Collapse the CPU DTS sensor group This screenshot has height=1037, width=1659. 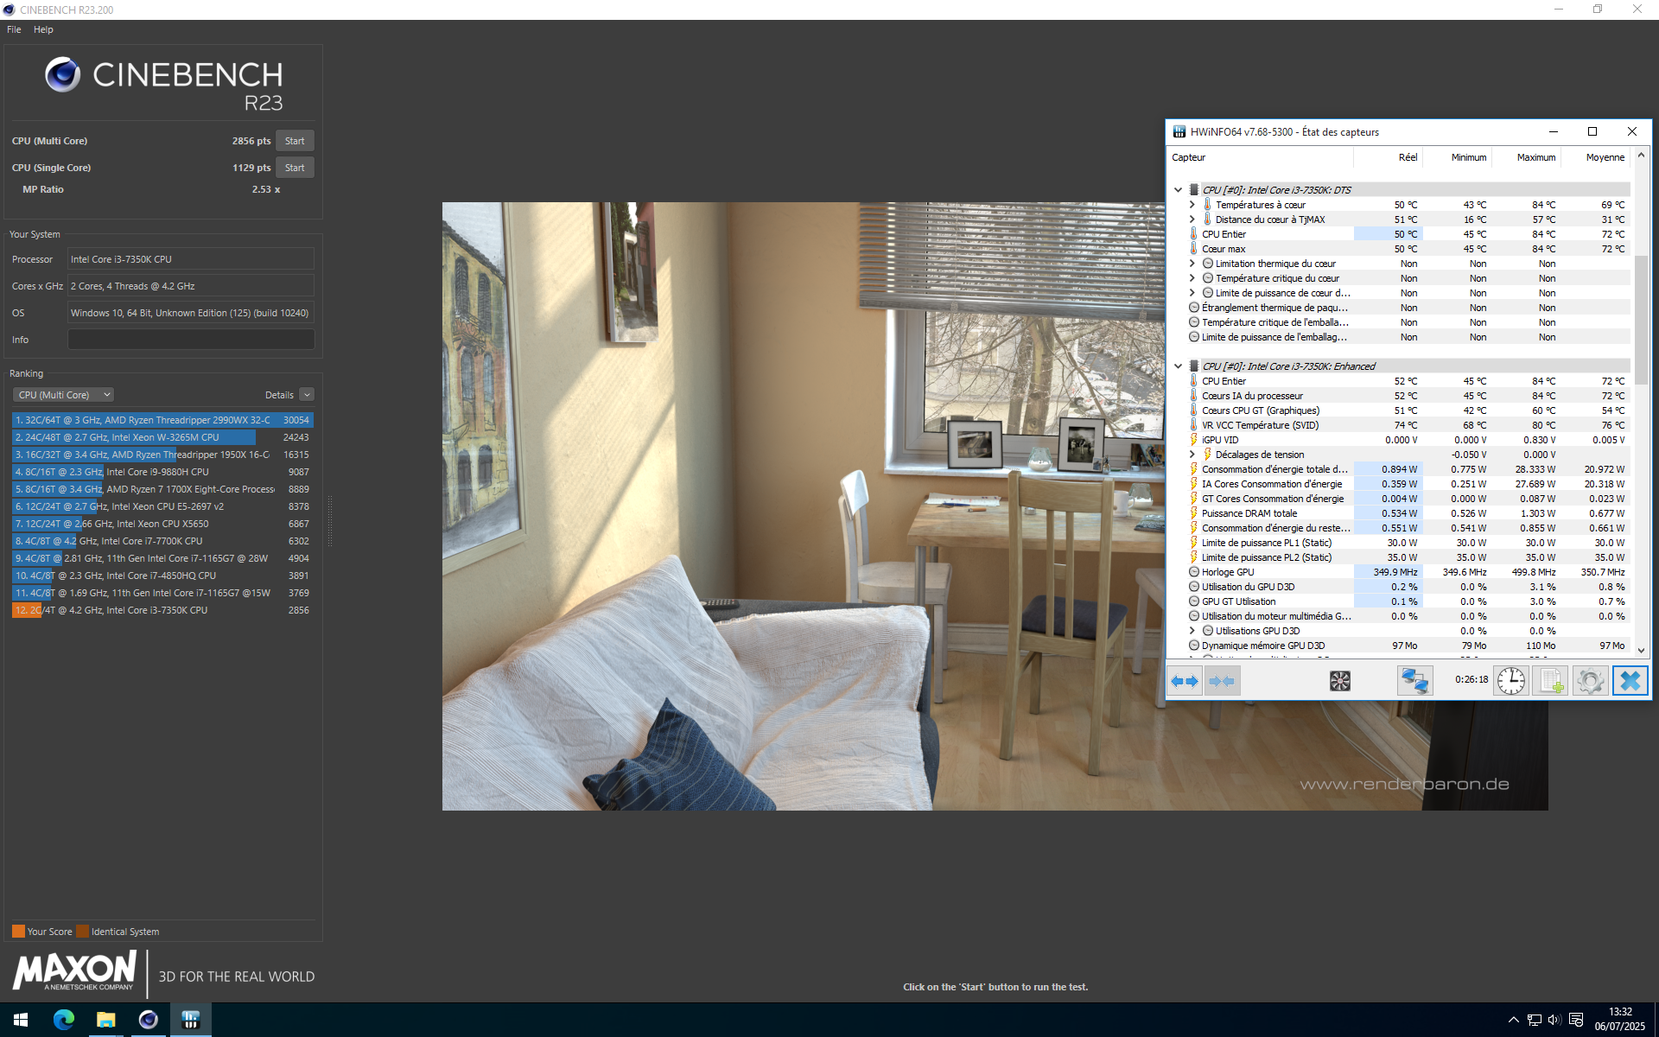(1178, 190)
